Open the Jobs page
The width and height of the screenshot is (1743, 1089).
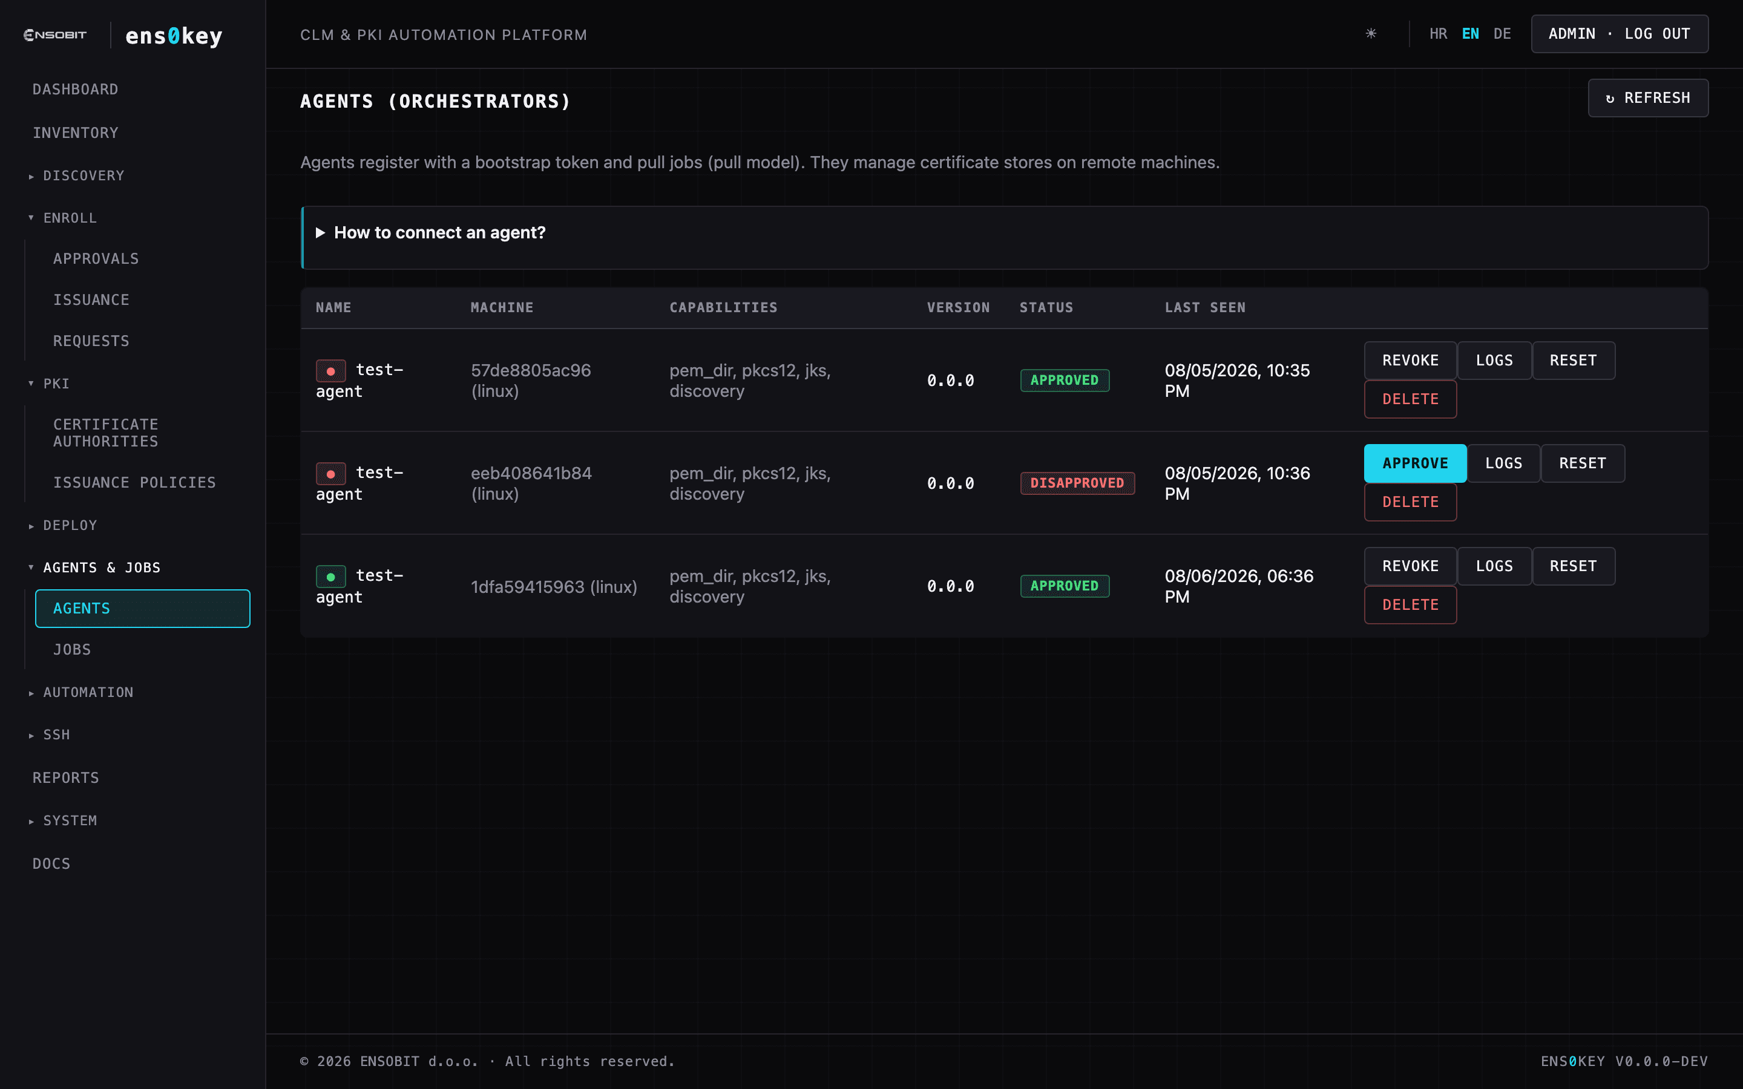coord(71,650)
